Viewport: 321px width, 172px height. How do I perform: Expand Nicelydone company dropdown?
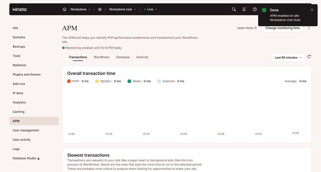[x=80, y=9]
